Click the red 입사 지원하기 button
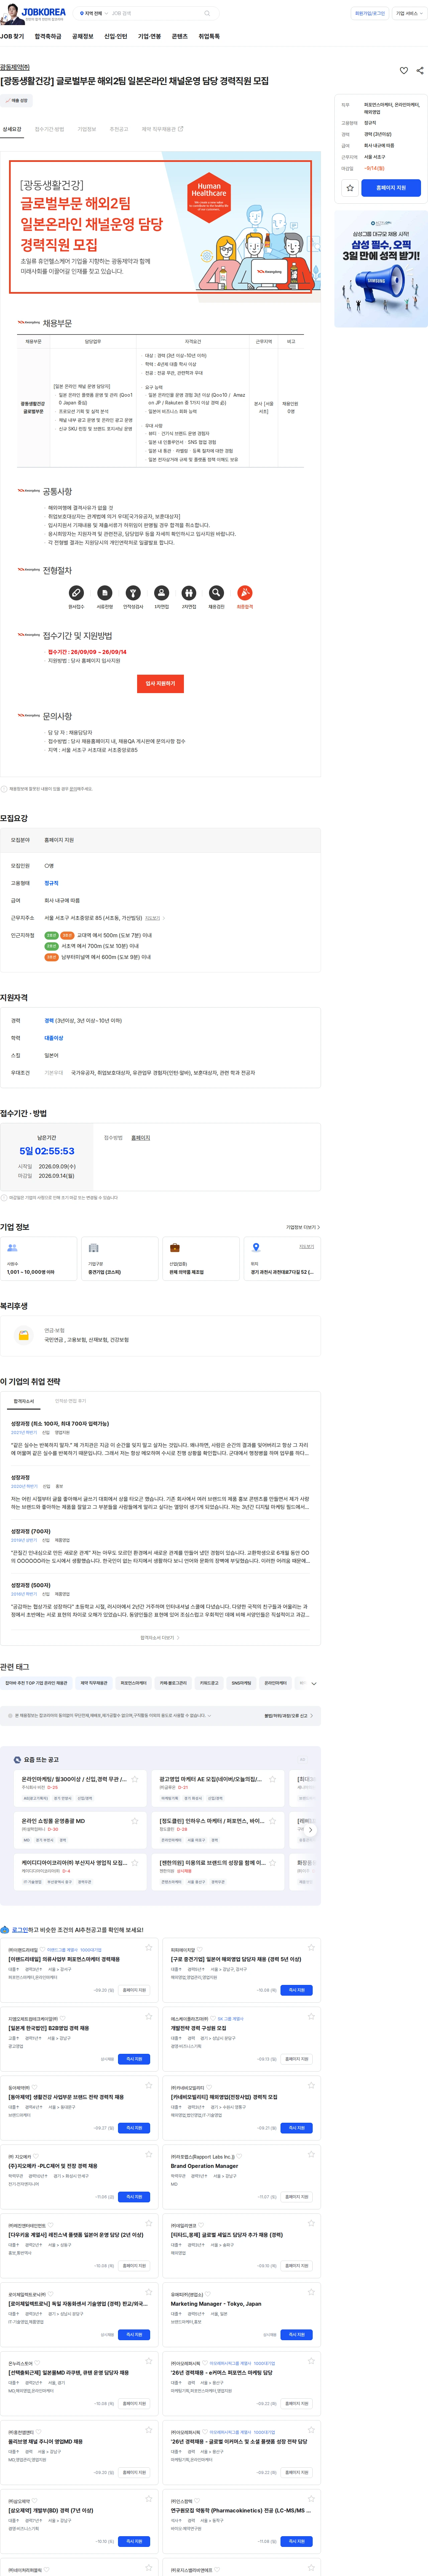The image size is (428, 2576). pos(160,684)
